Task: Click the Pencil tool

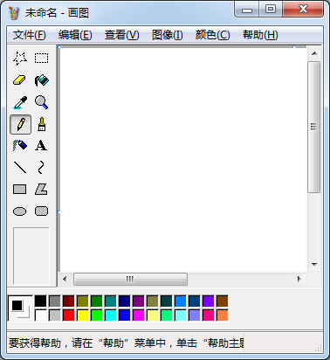Action: tap(20, 124)
